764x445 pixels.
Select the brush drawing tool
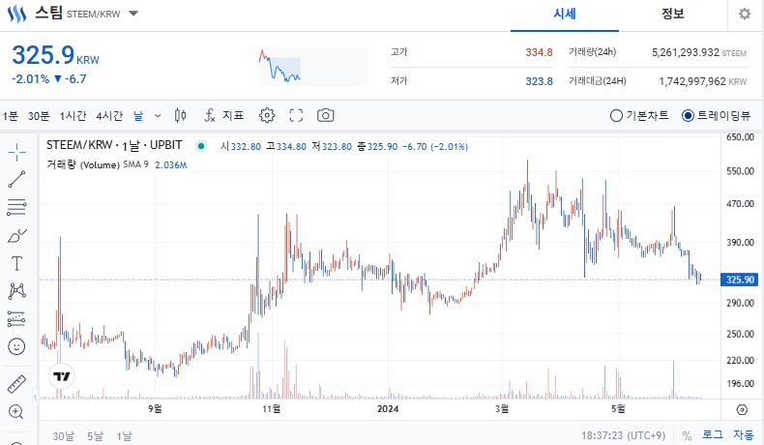(x=16, y=236)
